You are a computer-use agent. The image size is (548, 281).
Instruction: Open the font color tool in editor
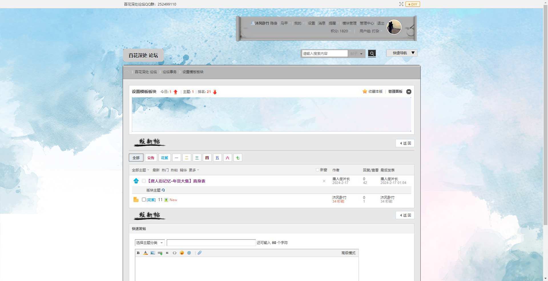pyautogui.click(x=145, y=253)
